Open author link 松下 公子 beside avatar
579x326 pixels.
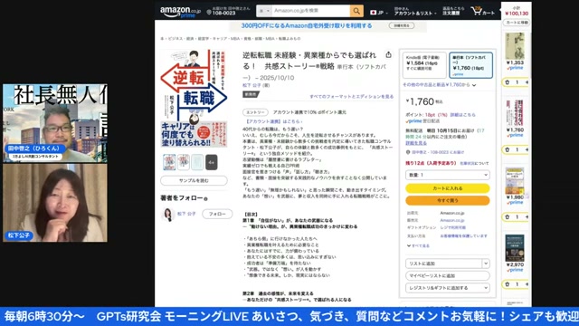pyautogui.click(x=186, y=214)
